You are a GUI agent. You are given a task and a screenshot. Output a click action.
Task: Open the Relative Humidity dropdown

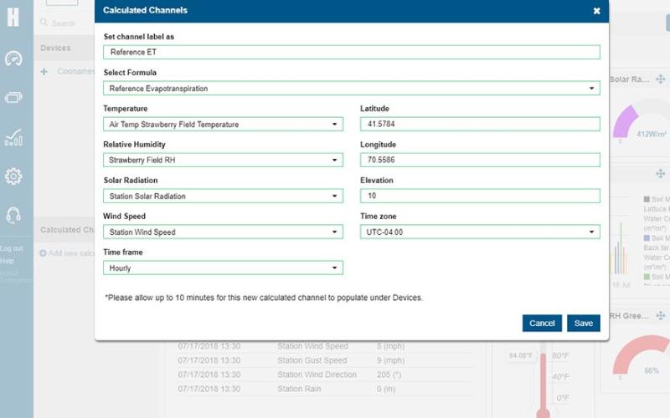[223, 161]
